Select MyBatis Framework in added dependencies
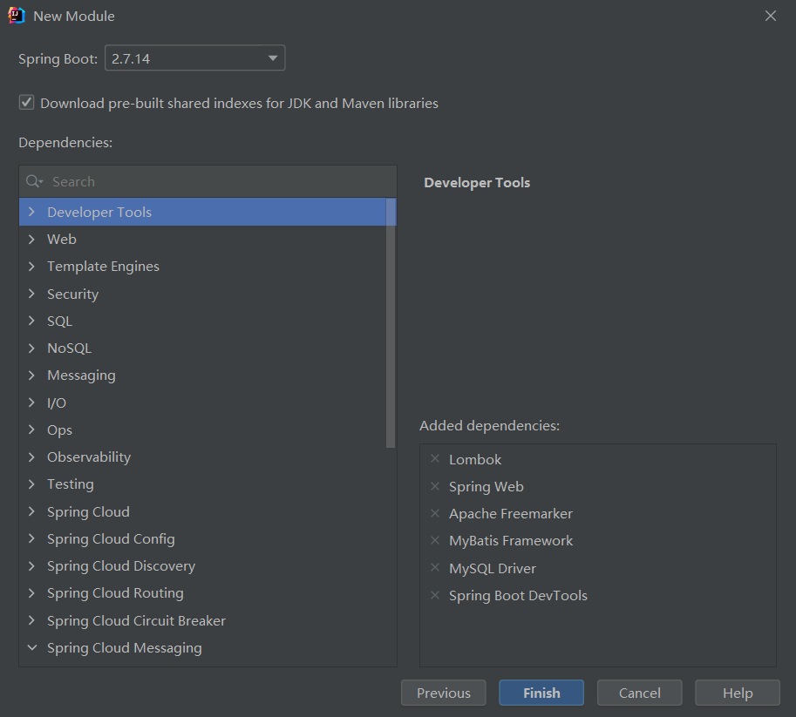Image resolution: width=796 pixels, height=717 pixels. click(x=511, y=541)
